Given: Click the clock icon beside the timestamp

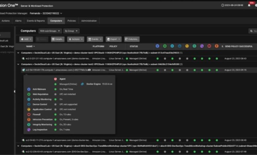Looking at the screenshot, I should tap(223, 5).
